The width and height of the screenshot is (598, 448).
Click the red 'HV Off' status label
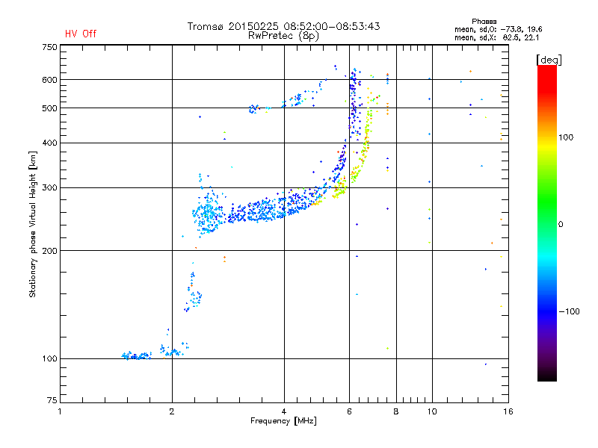tap(81, 34)
